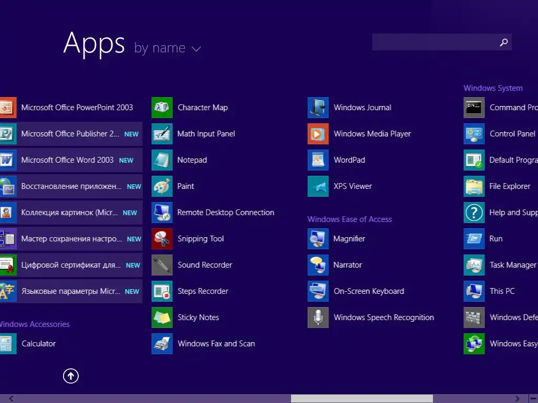Image resolution: width=538 pixels, height=403 pixels.
Task: Open Sound Recorder icon
Action: pyautogui.click(x=162, y=265)
